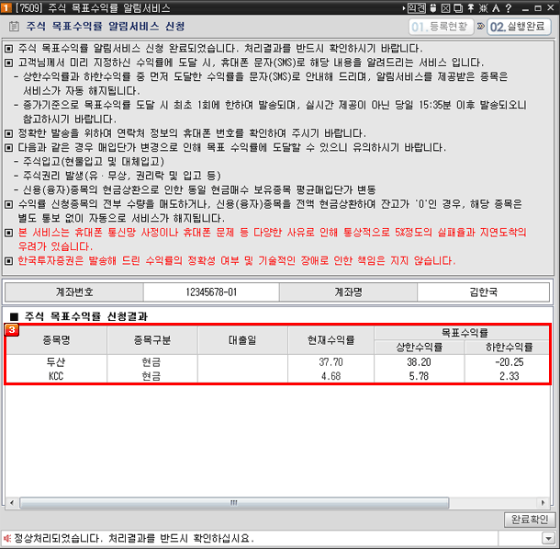
Task: Click the horizontal scrollbar thumb
Action: [234, 502]
